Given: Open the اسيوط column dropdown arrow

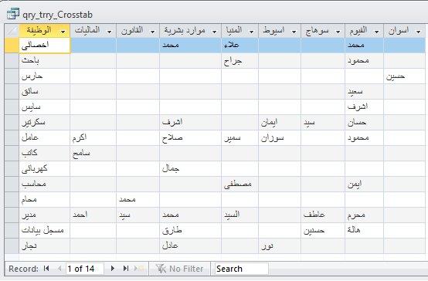Looking at the screenshot, I should click(294, 32).
